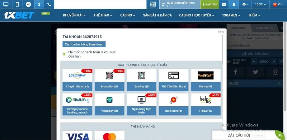Click the dollar sign payments icon
Image resolution: width=287 pixels, height=140 pixels.
tap(39, 4)
